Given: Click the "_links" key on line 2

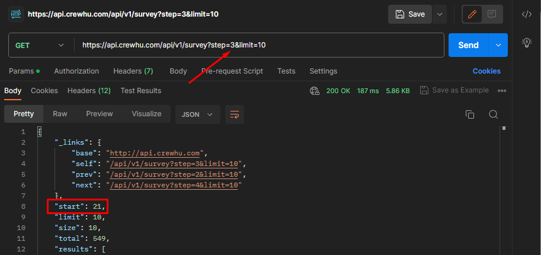Looking at the screenshot, I should coord(72,142).
